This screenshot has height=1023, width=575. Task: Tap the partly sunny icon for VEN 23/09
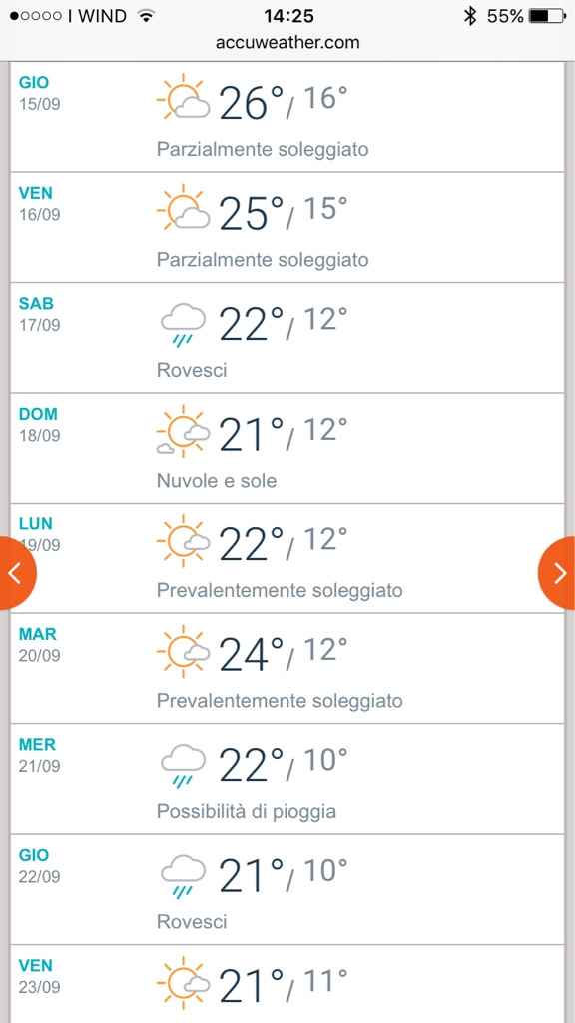pos(185,980)
